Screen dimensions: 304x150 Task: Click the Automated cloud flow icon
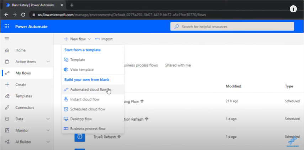pyautogui.click(x=66, y=90)
